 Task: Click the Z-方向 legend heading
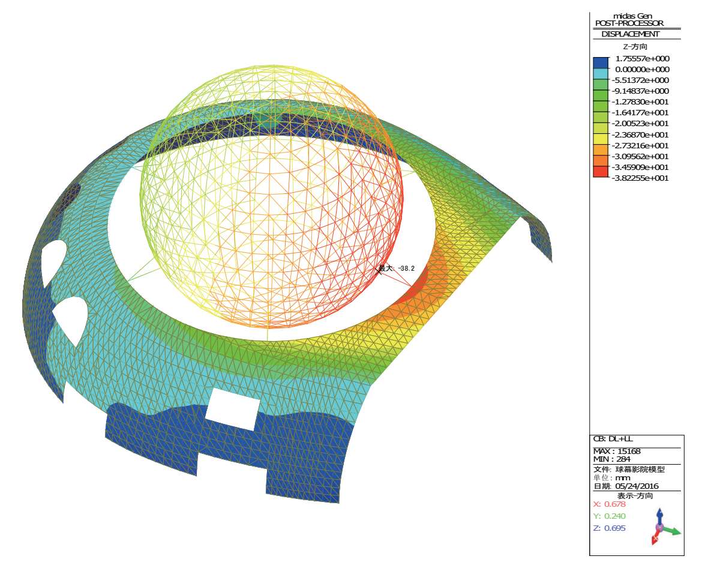tap(635, 47)
